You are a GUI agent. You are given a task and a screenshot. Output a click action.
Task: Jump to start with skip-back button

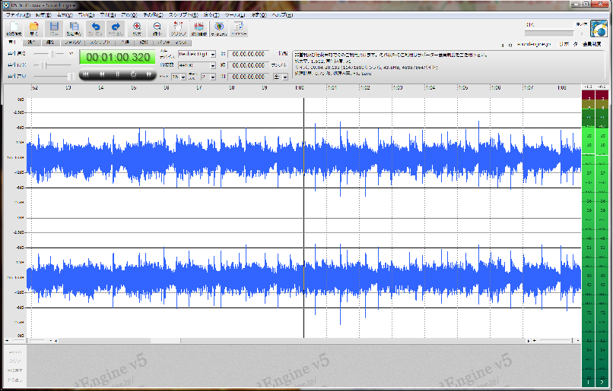pyautogui.click(x=86, y=74)
